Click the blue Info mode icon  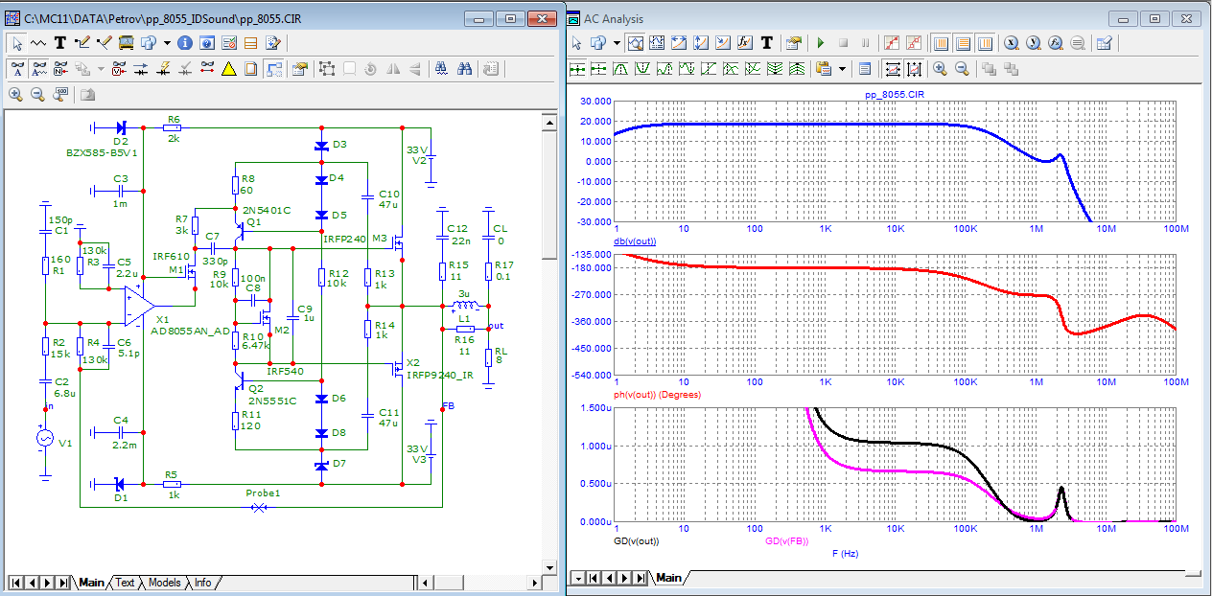pyautogui.click(x=185, y=43)
